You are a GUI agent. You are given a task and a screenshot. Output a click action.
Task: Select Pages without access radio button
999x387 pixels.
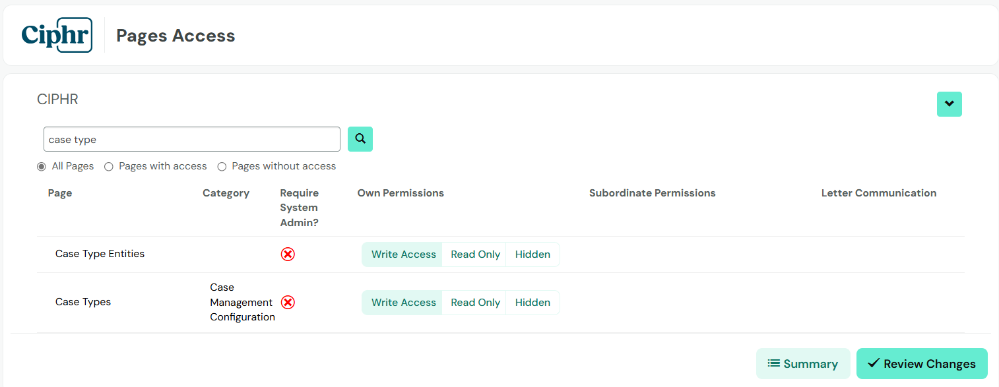pyautogui.click(x=222, y=166)
